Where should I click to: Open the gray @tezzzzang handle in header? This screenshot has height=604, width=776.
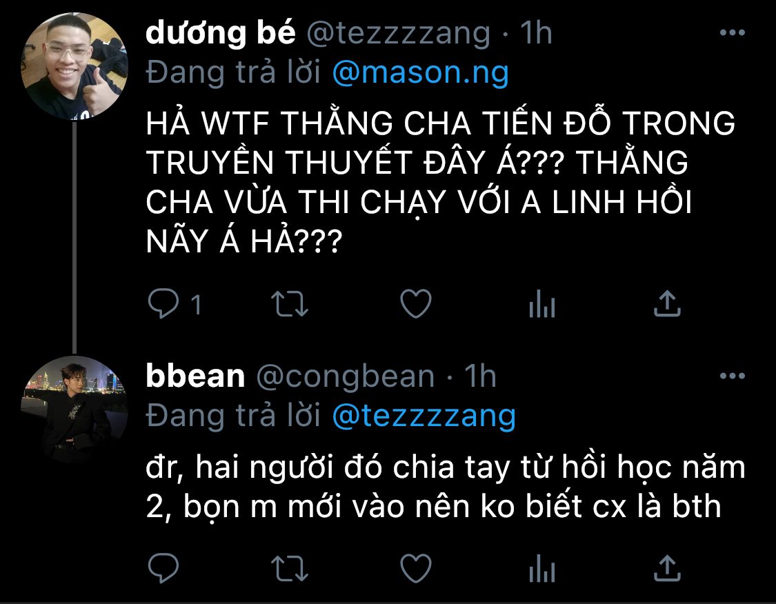pyautogui.click(x=399, y=34)
